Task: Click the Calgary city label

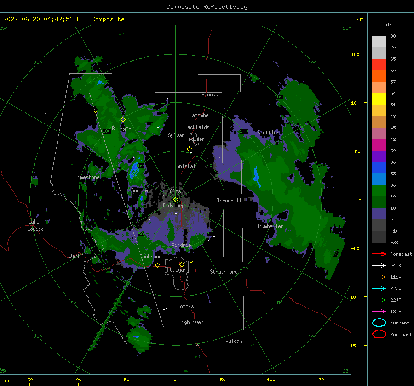Action: click(x=179, y=270)
